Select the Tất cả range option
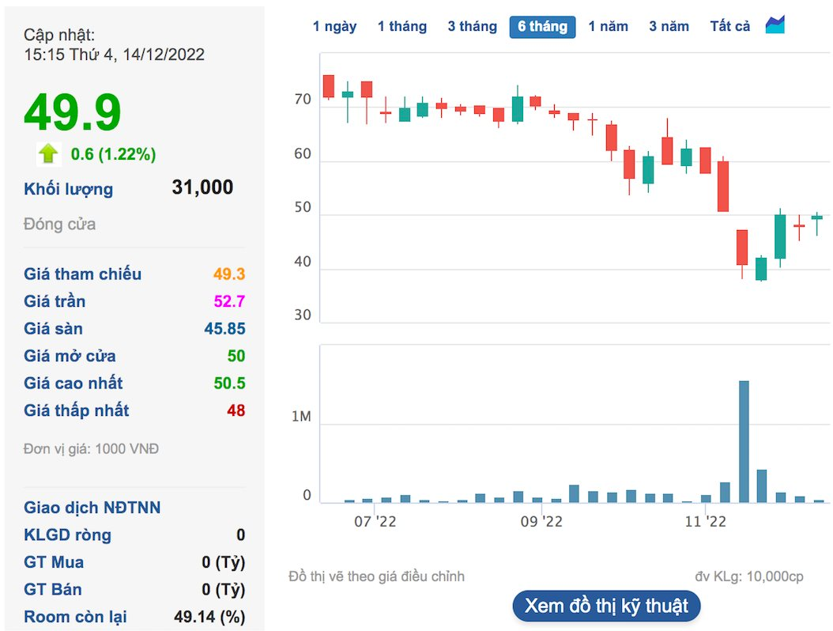The image size is (833, 631). click(729, 27)
